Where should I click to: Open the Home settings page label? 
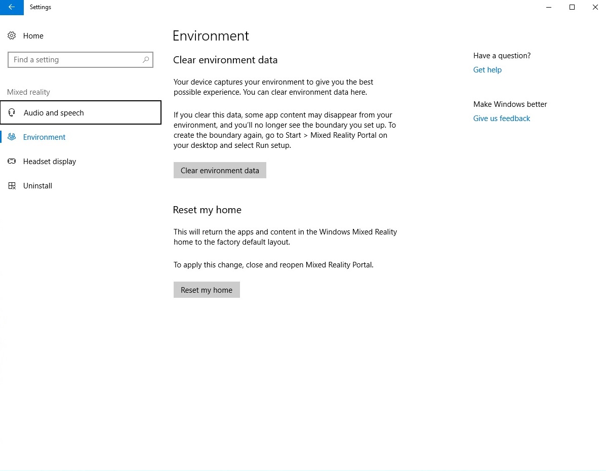[33, 36]
